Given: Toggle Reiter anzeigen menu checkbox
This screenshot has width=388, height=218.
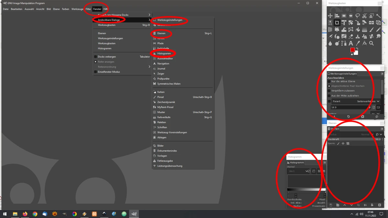Looking at the screenshot, I should [95, 62].
